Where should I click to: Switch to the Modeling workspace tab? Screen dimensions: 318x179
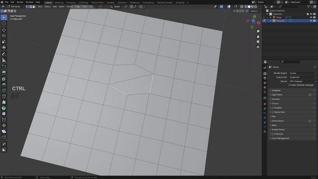point(59,2)
